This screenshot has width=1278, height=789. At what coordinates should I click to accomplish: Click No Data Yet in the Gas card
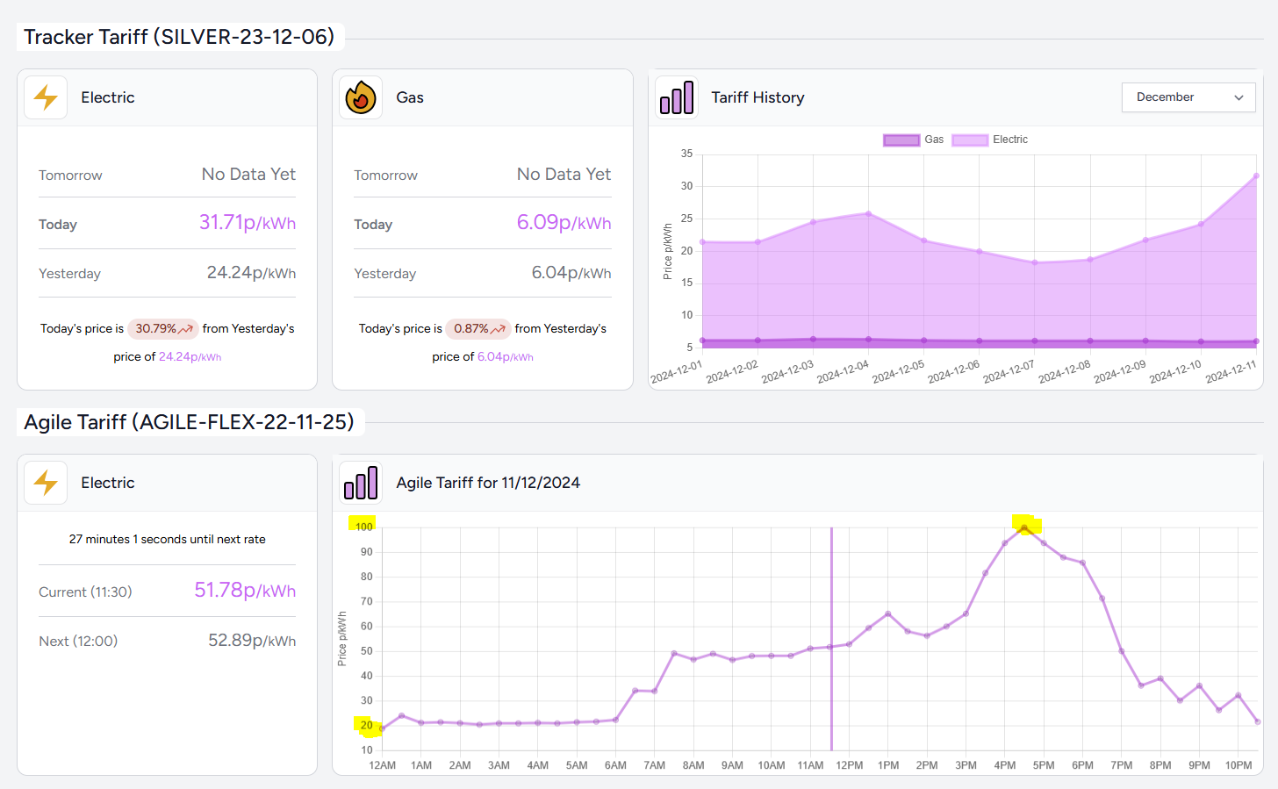pyautogui.click(x=564, y=174)
